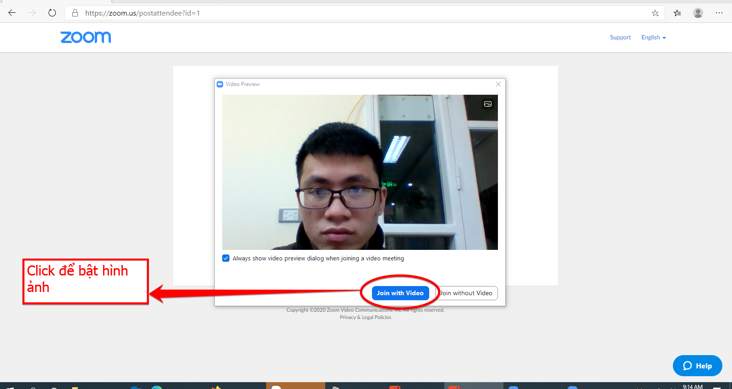Add this page to favorites star
732x389 pixels.
click(655, 13)
